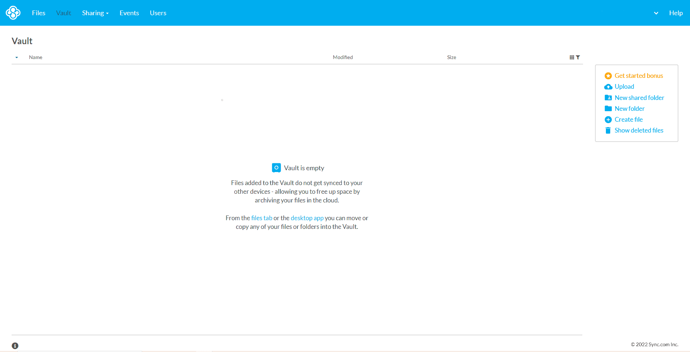690x352 pixels.
Task: Click the Sync.com logo in the top bar
Action: (x=12, y=12)
